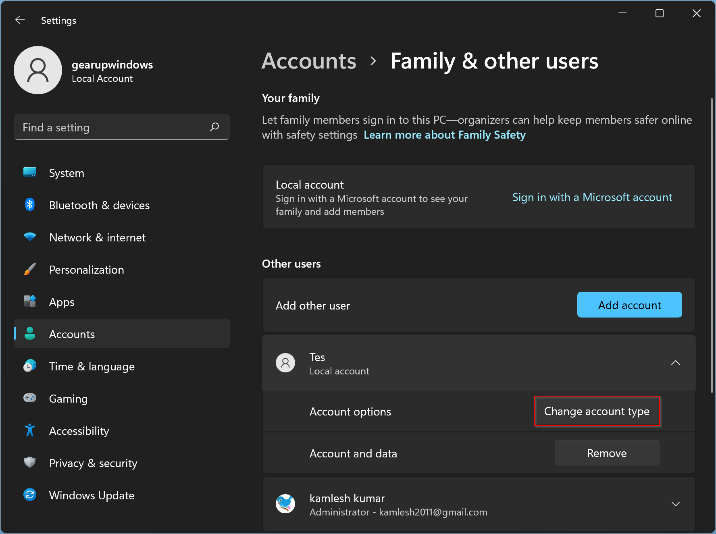The image size is (716, 534).
Task: Open Accessibility settings
Action: coord(122,431)
